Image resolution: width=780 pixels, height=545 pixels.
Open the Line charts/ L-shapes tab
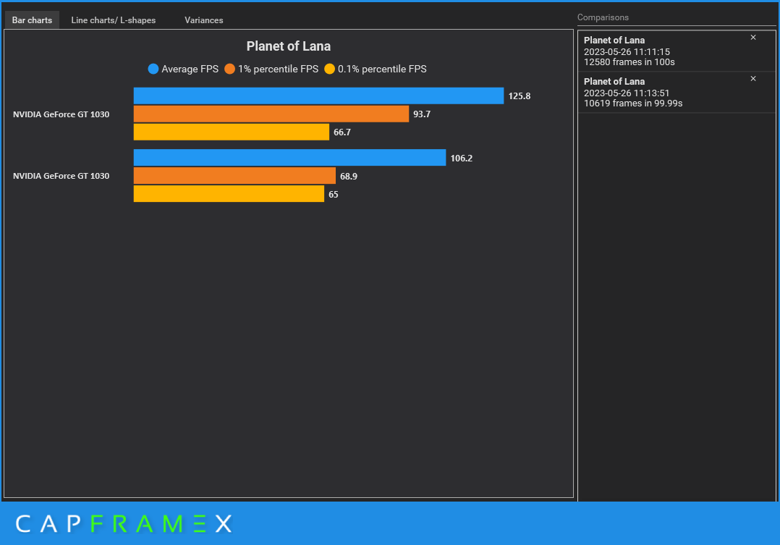pos(114,20)
